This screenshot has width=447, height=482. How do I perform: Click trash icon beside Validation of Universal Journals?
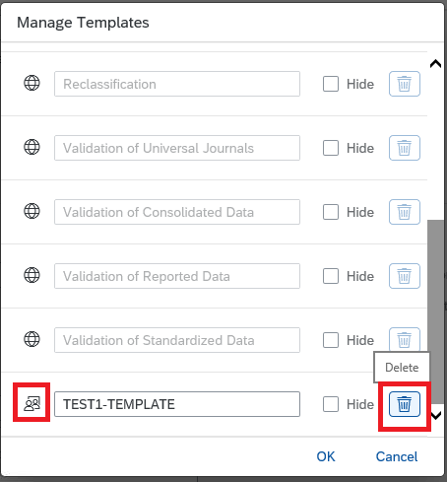405,148
